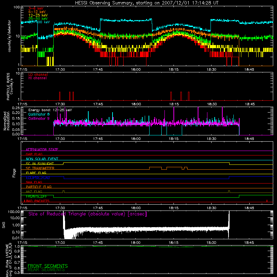The image size is (277, 277).
Task: Select the 'HI channel' legend text
Action: click(37, 78)
